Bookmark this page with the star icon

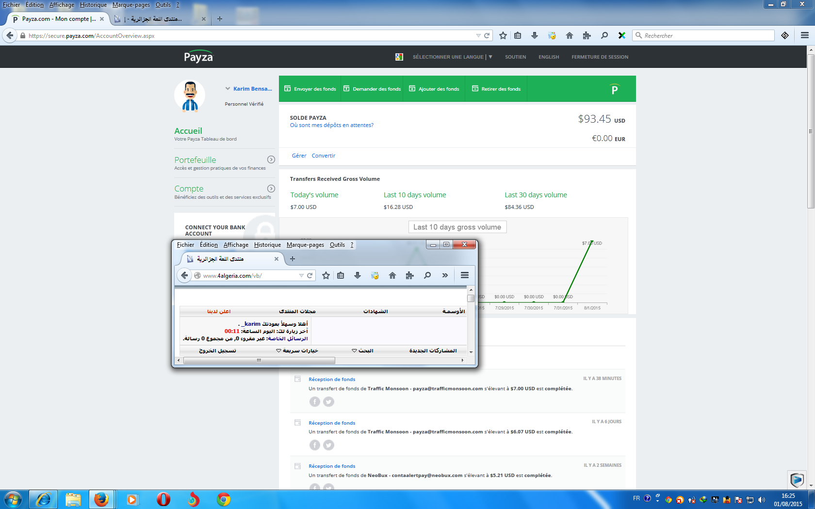tap(503, 35)
